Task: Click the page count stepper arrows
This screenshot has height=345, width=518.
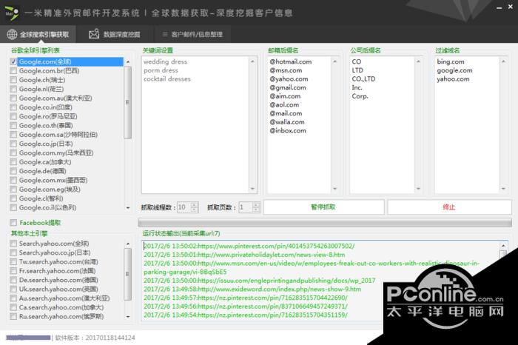Action: coord(256,207)
